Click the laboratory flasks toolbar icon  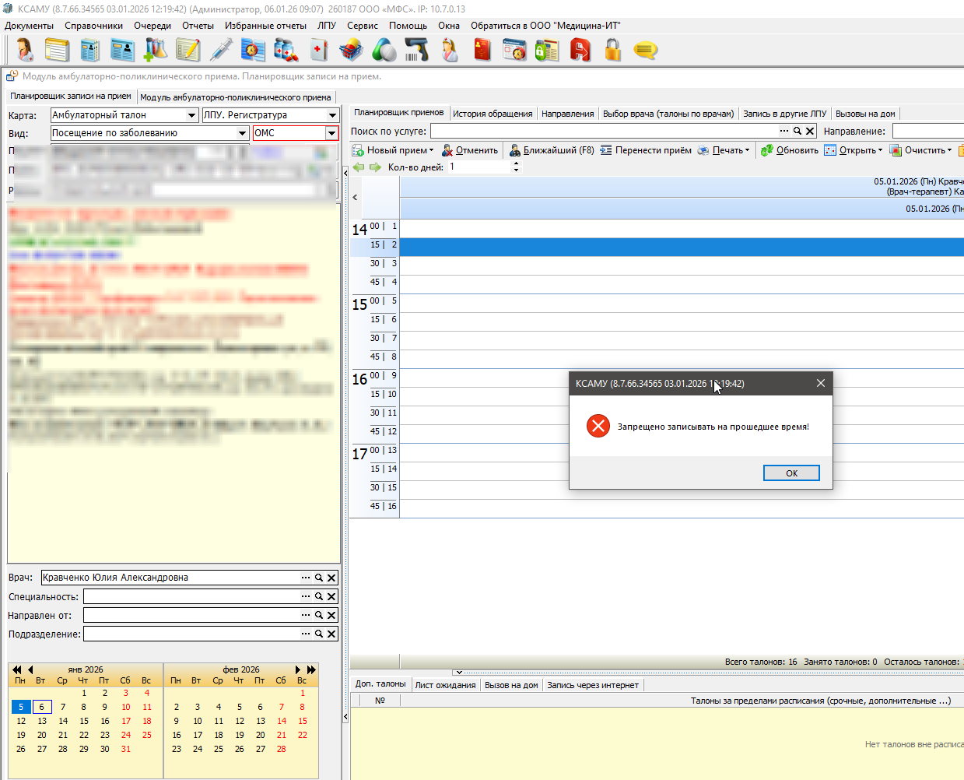point(156,51)
